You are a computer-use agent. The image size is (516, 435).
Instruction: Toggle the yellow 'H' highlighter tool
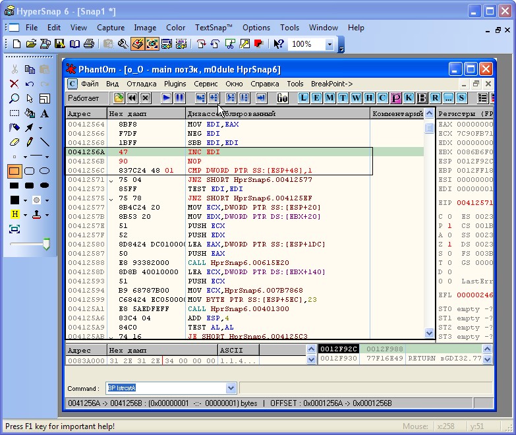click(x=14, y=214)
